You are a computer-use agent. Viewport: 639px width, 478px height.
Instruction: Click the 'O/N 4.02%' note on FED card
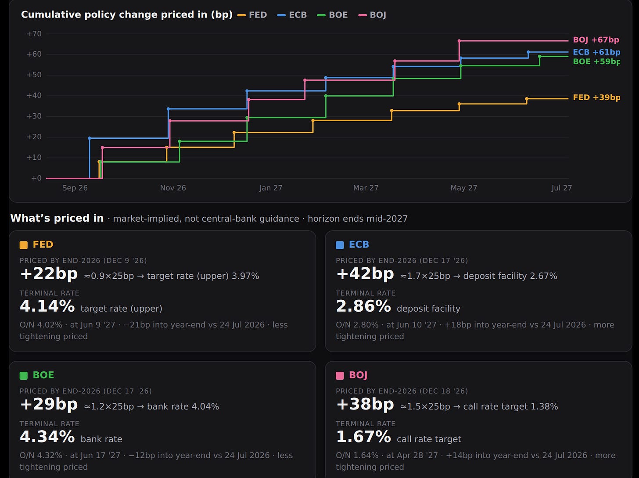pyautogui.click(x=154, y=331)
